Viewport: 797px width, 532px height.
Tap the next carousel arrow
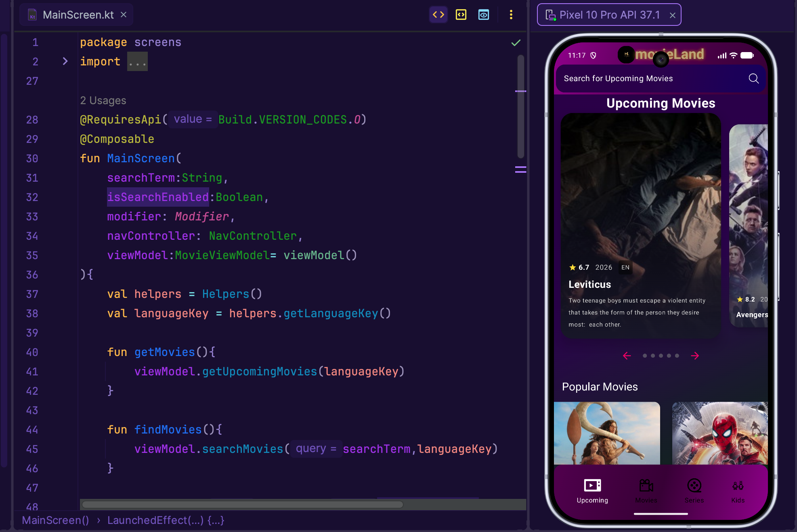(x=695, y=356)
